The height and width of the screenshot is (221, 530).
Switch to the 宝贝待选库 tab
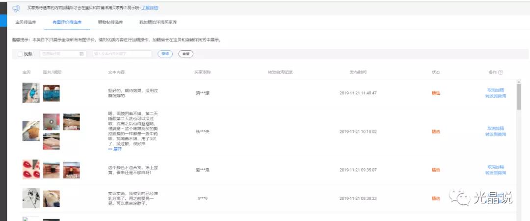pyautogui.click(x=26, y=22)
